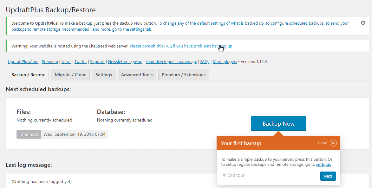Click the settings link in the tour popup
Image resolution: width=372 pixels, height=188 pixels.
click(323, 164)
